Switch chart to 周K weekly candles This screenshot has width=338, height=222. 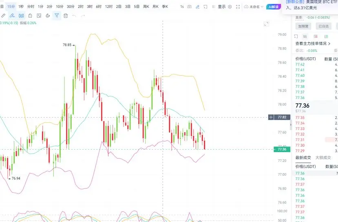(146, 7)
